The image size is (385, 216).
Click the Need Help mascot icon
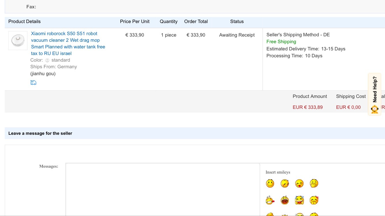tap(375, 109)
